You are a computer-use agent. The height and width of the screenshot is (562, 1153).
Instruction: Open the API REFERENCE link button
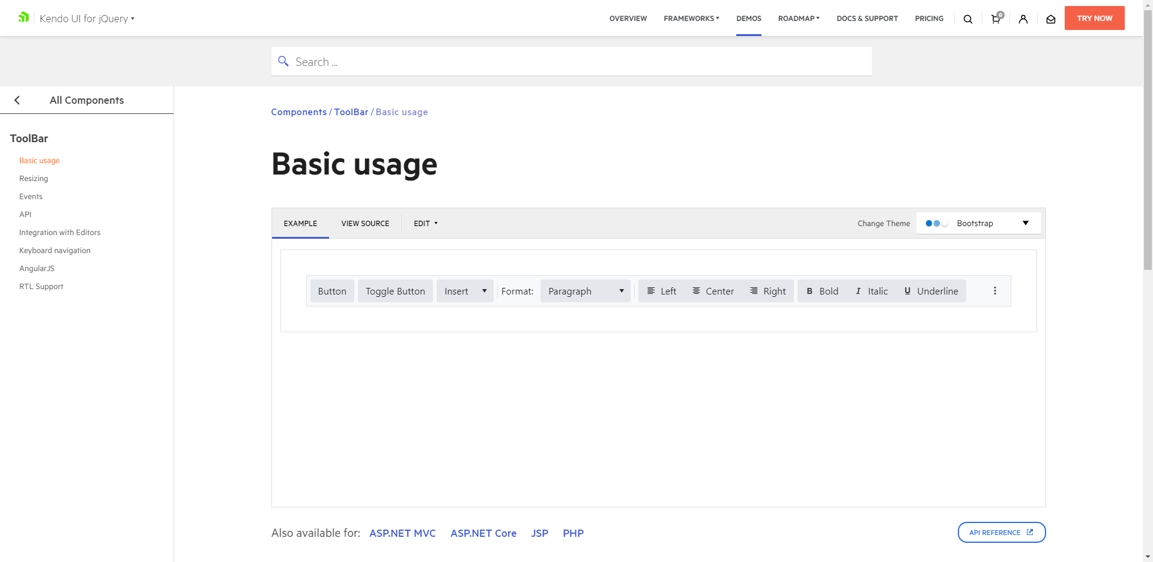pos(1002,532)
